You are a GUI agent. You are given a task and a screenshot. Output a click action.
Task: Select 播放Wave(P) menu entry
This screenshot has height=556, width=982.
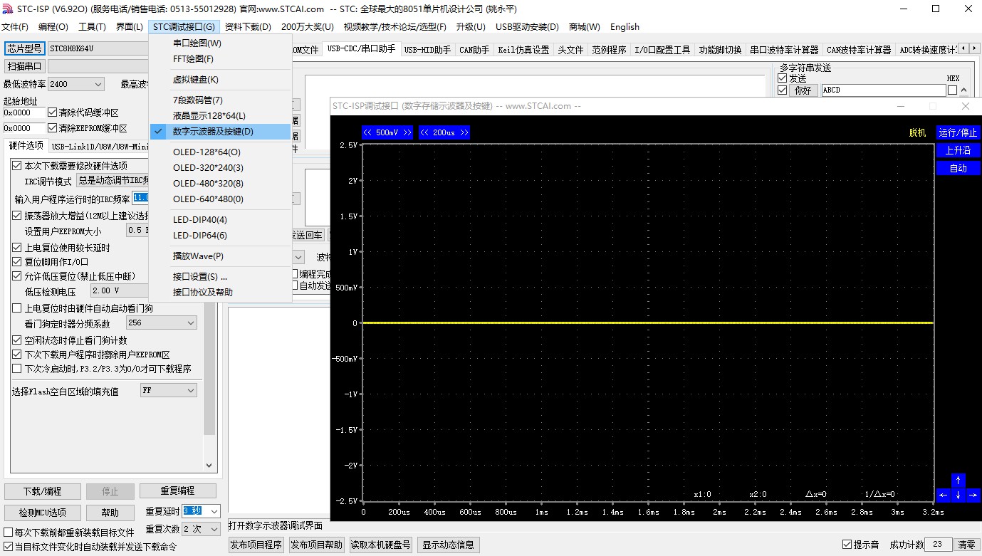click(221, 256)
